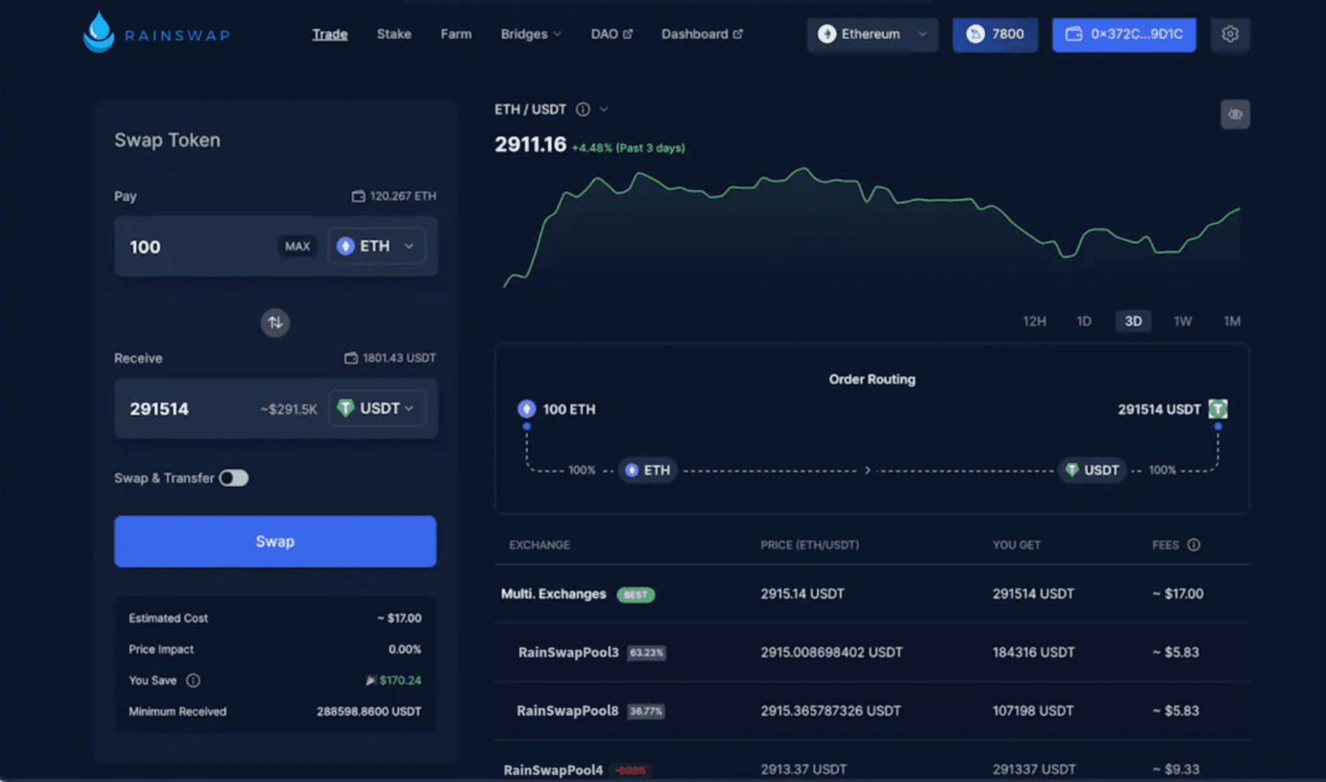Select the 1W chart timeframe
Screen dimensions: 1326x782
click(1182, 321)
